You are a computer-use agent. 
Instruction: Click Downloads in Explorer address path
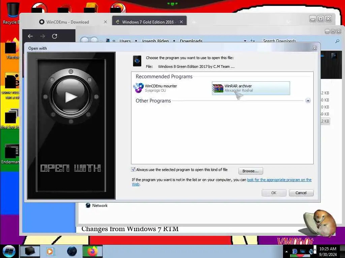[191, 41]
